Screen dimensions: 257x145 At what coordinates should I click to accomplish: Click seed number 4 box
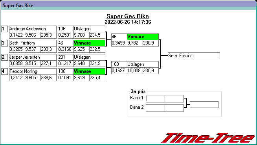coord(4,71)
